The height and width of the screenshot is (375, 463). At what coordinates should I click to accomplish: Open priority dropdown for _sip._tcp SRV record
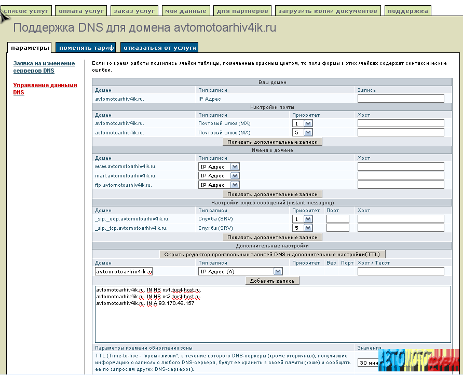[308, 228]
